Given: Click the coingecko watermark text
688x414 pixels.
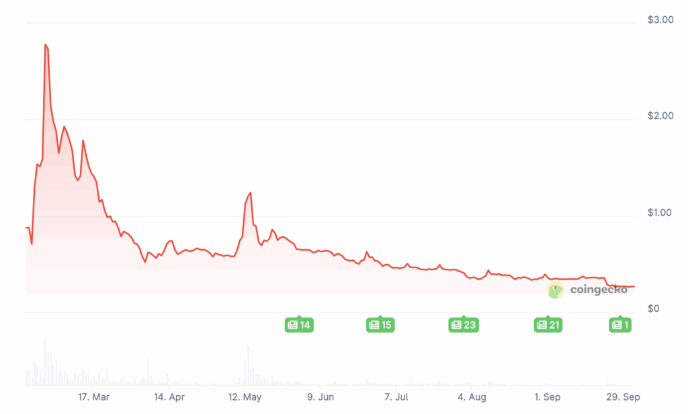Looking at the screenshot, I should pyautogui.click(x=599, y=290).
